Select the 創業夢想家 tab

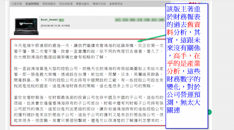click(116, 4)
